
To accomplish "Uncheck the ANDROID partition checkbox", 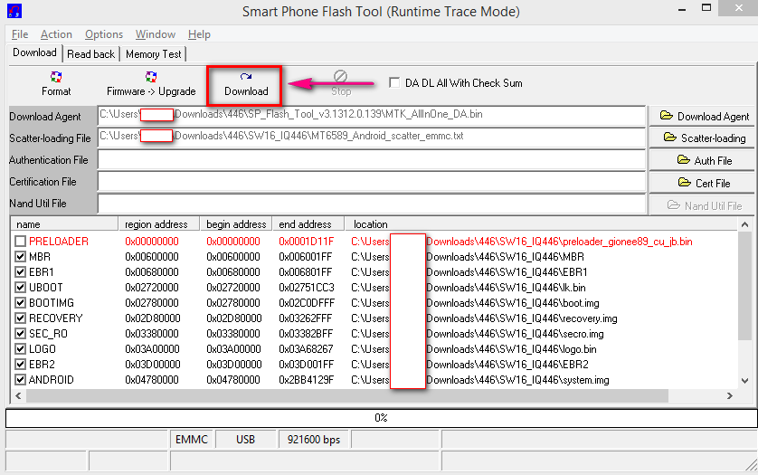I will pos(21,380).
